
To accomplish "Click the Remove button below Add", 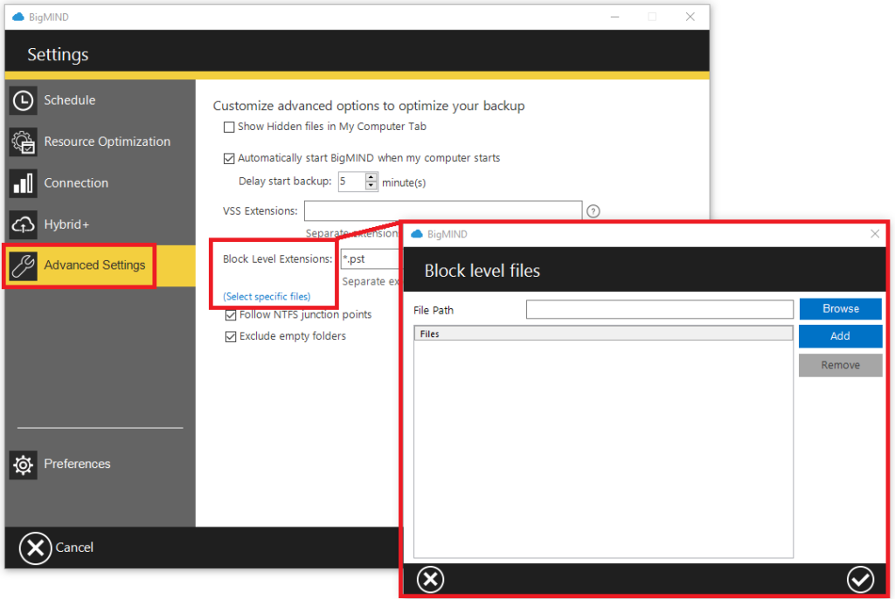I will pyautogui.click(x=840, y=365).
